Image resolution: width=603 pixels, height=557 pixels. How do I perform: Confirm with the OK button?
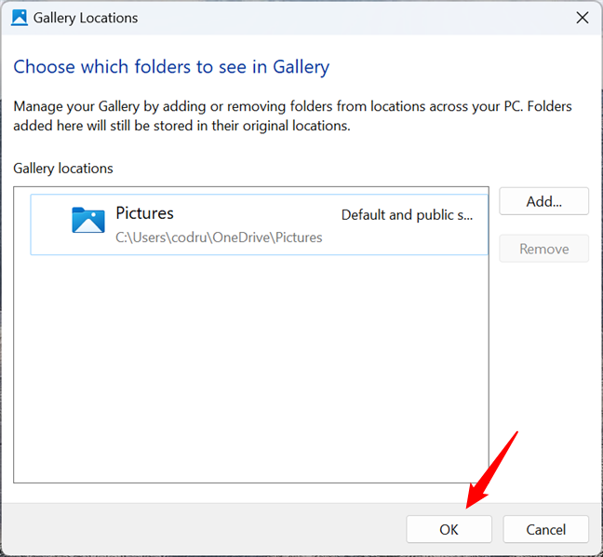[449, 529]
